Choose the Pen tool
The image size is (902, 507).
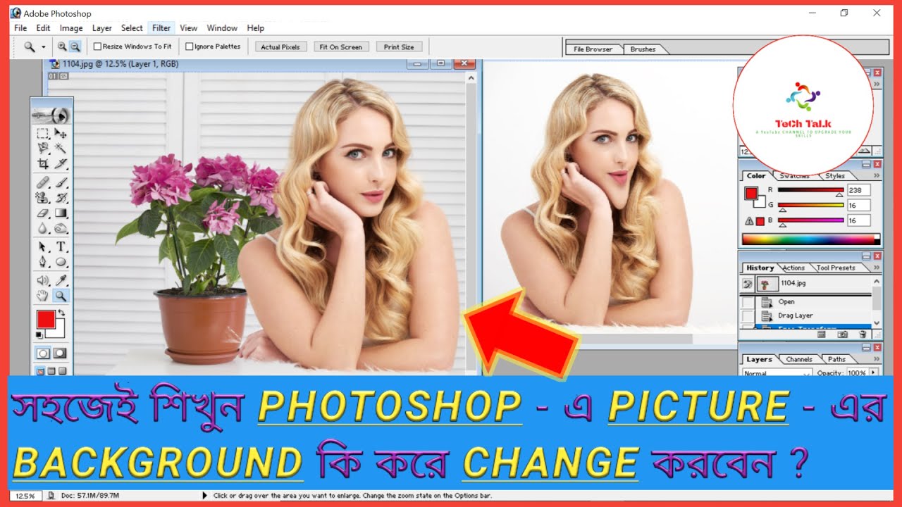tap(42, 262)
